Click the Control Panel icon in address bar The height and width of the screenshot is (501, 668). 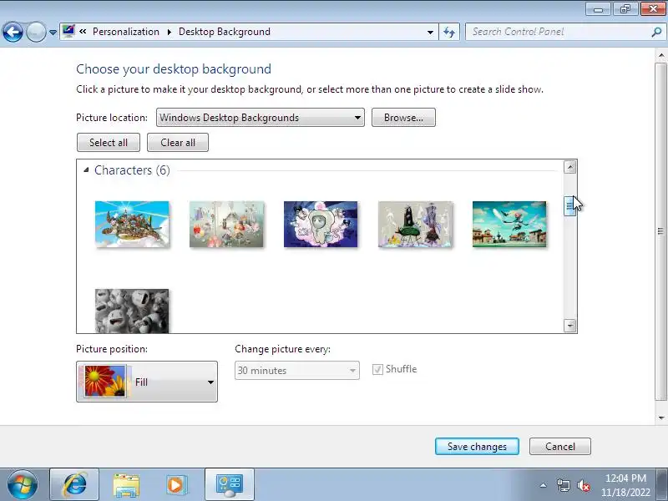68,31
